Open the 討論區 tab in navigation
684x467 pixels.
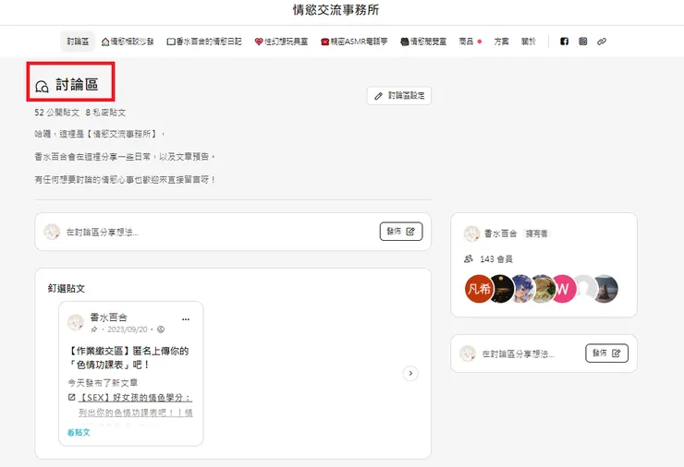(78, 42)
